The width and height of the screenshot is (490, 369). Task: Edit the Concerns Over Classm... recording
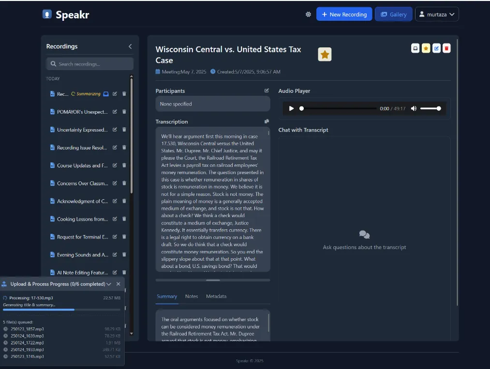pyautogui.click(x=115, y=183)
